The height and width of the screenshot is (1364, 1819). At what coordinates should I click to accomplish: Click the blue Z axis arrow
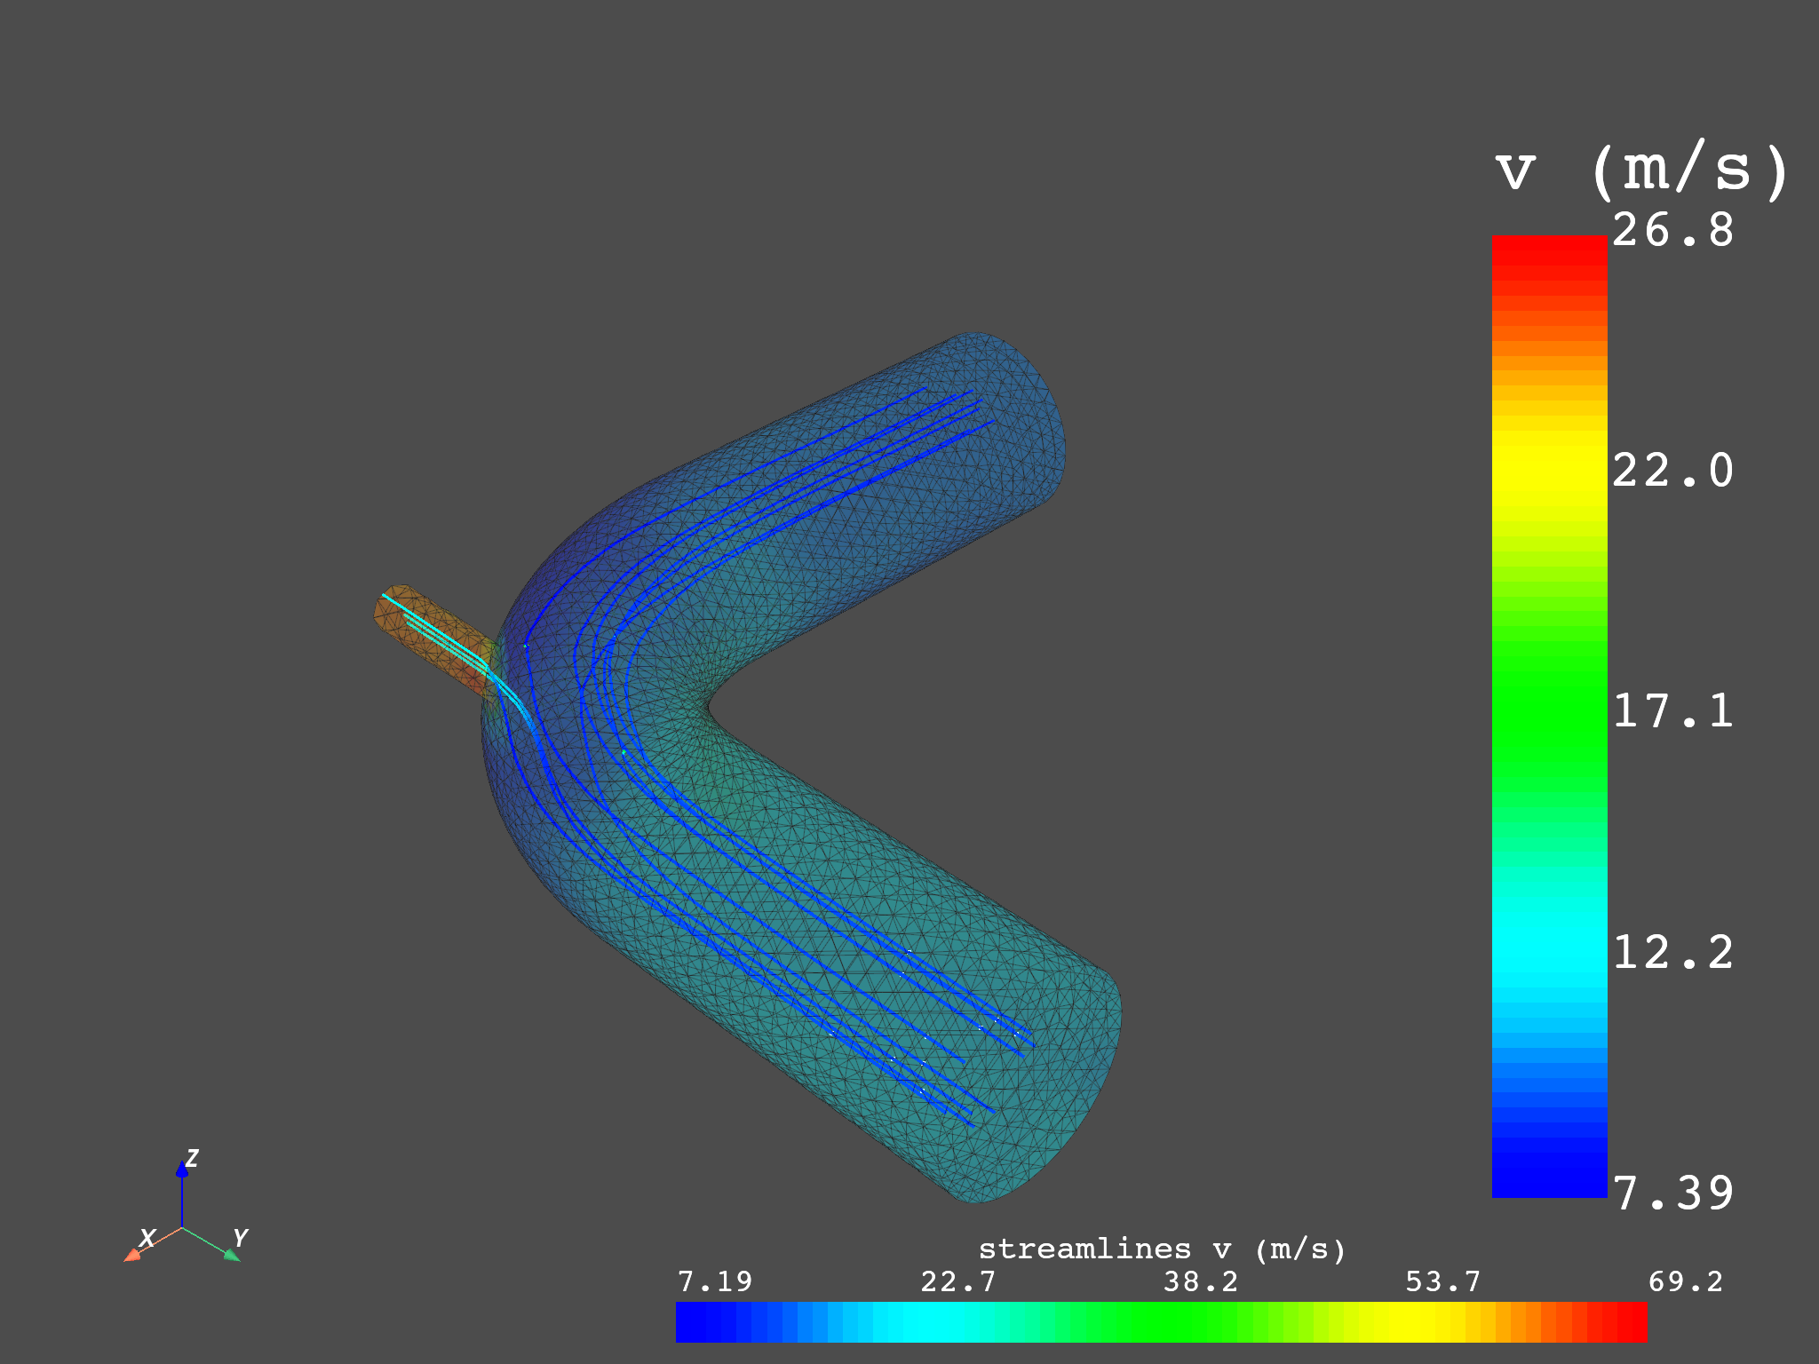(182, 1193)
